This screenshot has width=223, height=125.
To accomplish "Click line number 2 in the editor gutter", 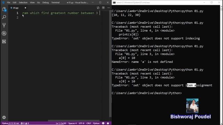I will click(x=17, y=17).
